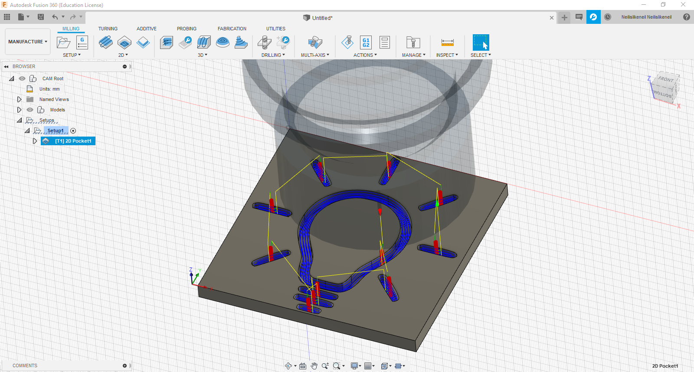Image resolution: width=694 pixels, height=372 pixels.
Task: Start Simulate from the Actions group
Action: [x=347, y=42]
